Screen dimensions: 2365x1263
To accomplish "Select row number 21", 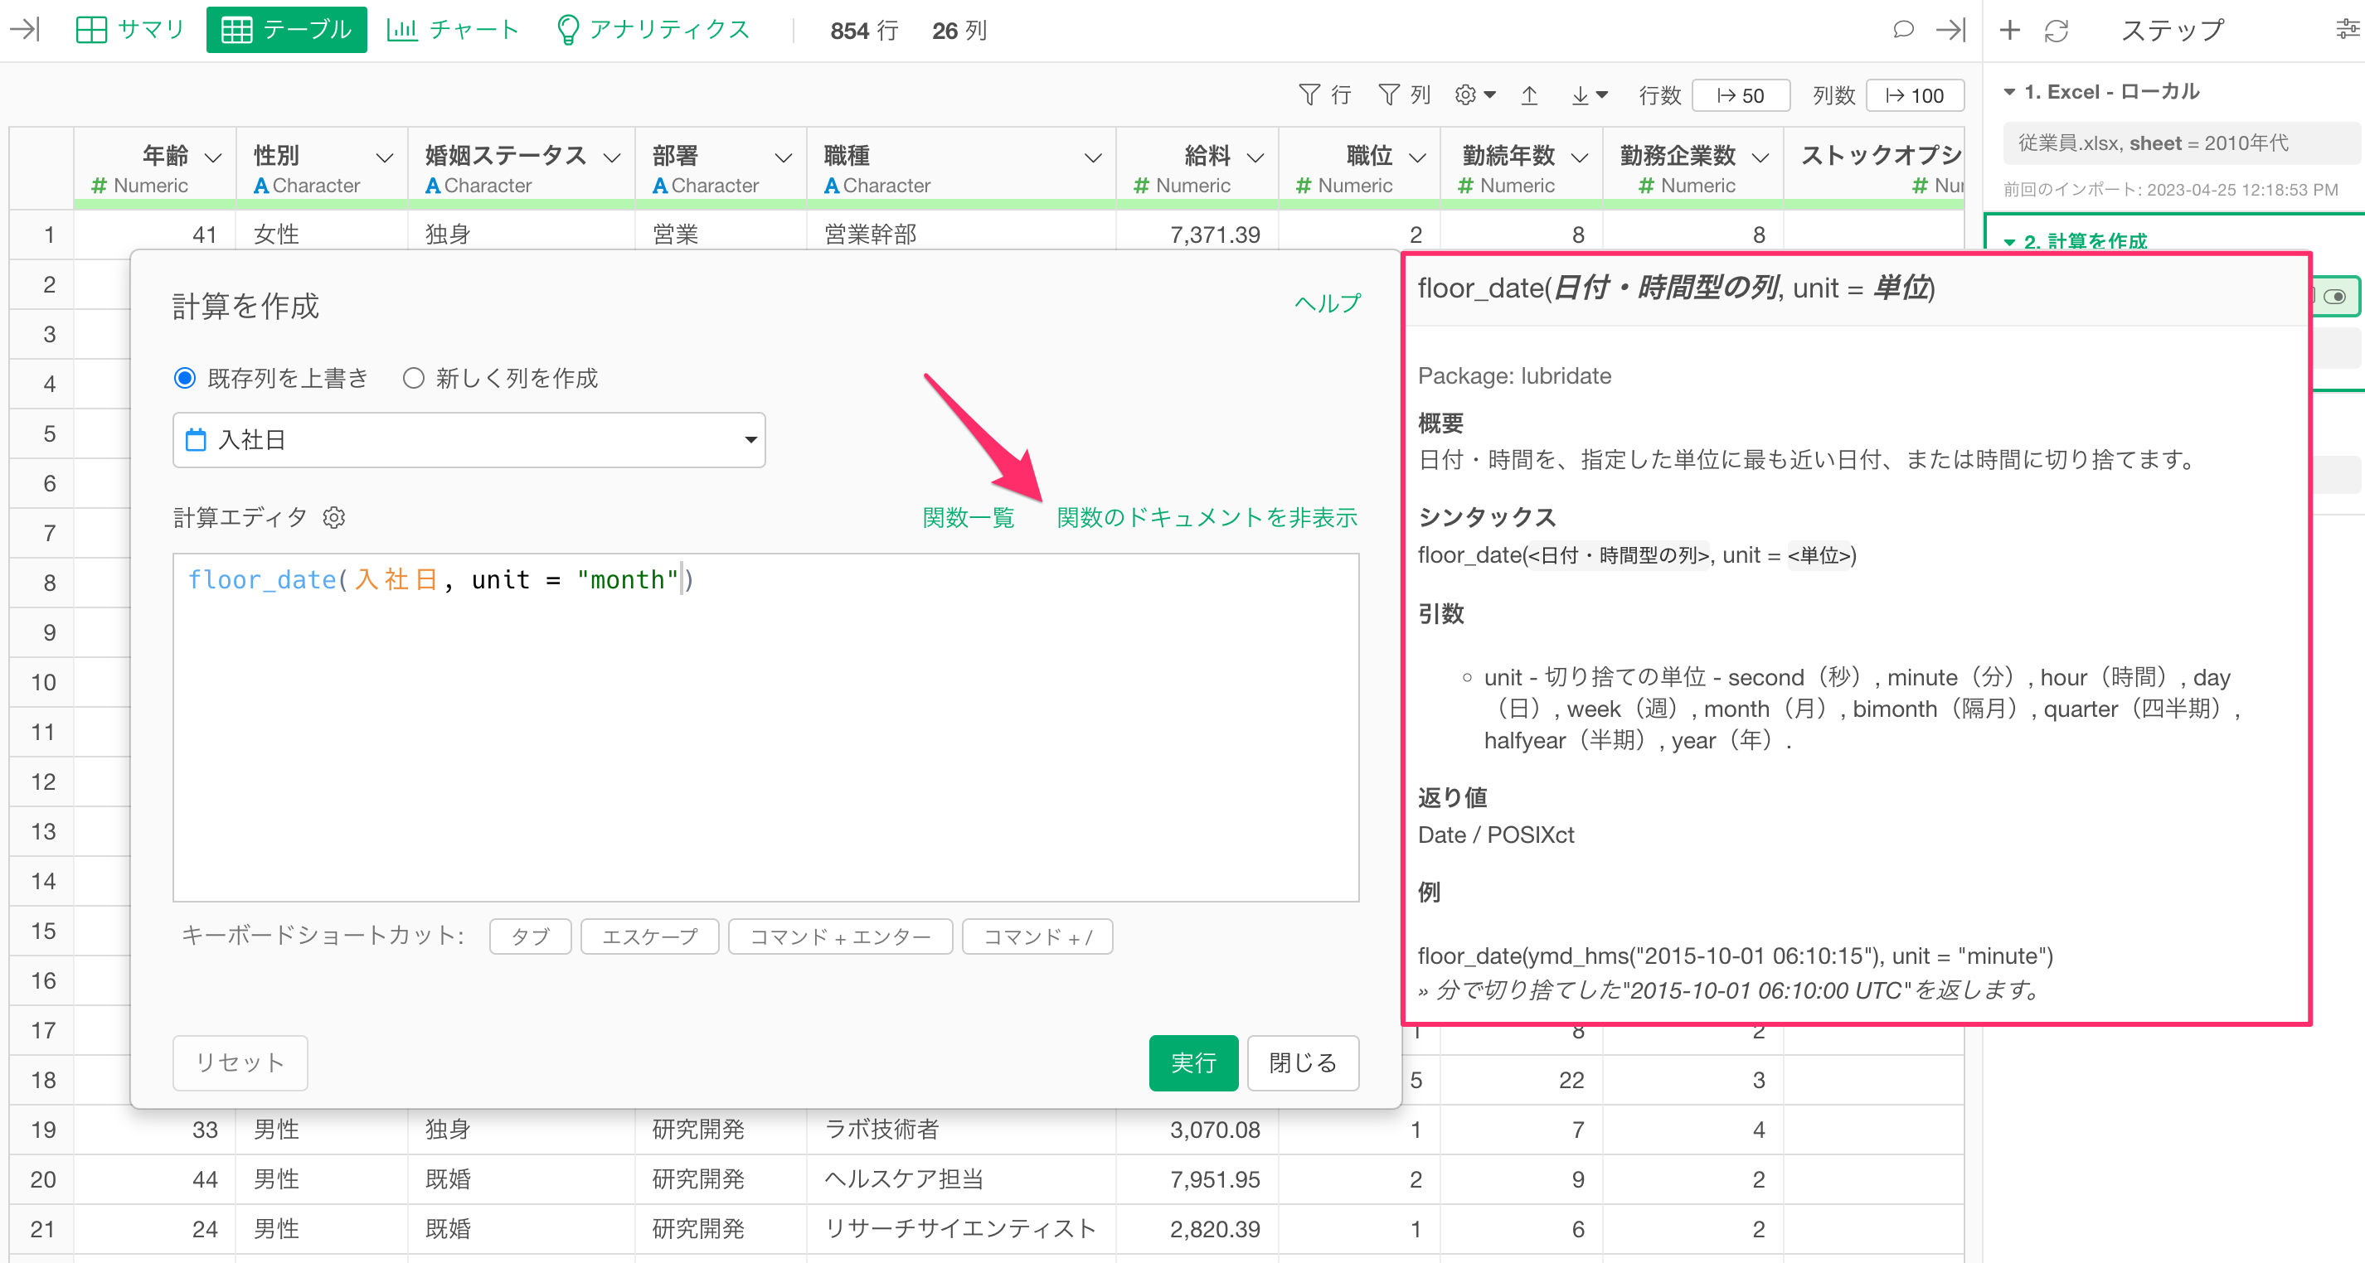I will [x=43, y=1228].
